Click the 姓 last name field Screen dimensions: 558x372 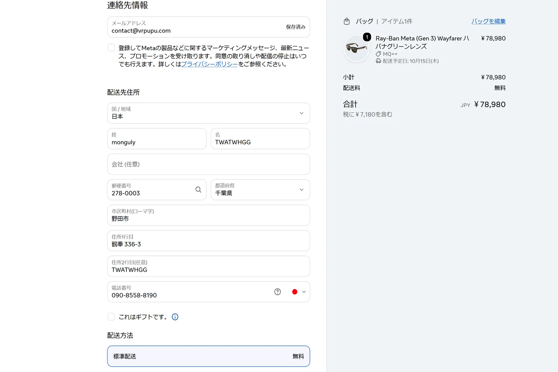(157, 138)
